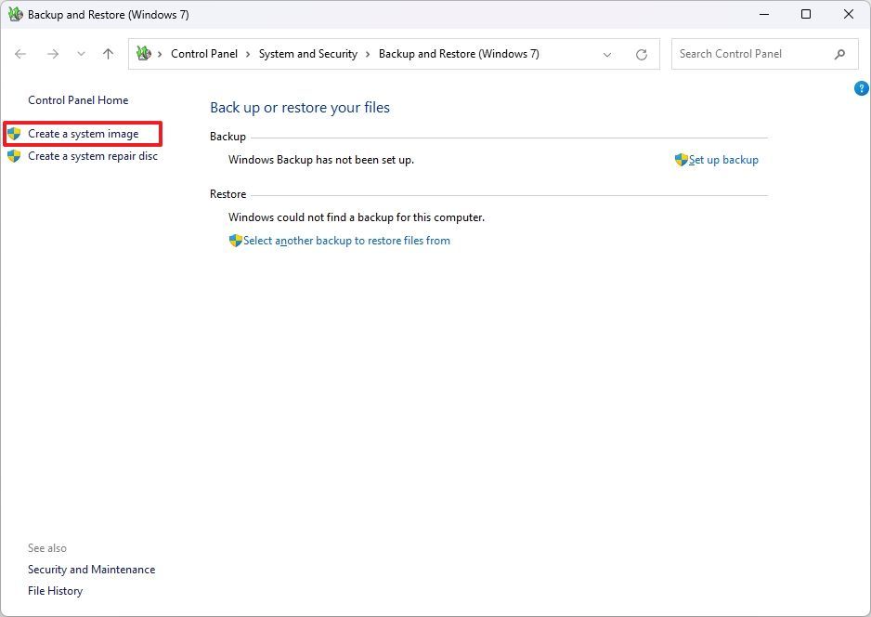Click the shield icon next to Set up backup
The width and height of the screenshot is (871, 617).
pos(681,160)
